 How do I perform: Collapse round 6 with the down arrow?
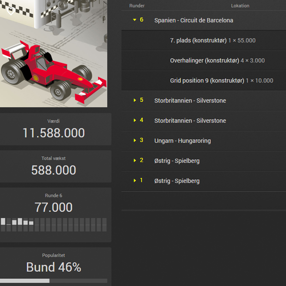135,20
